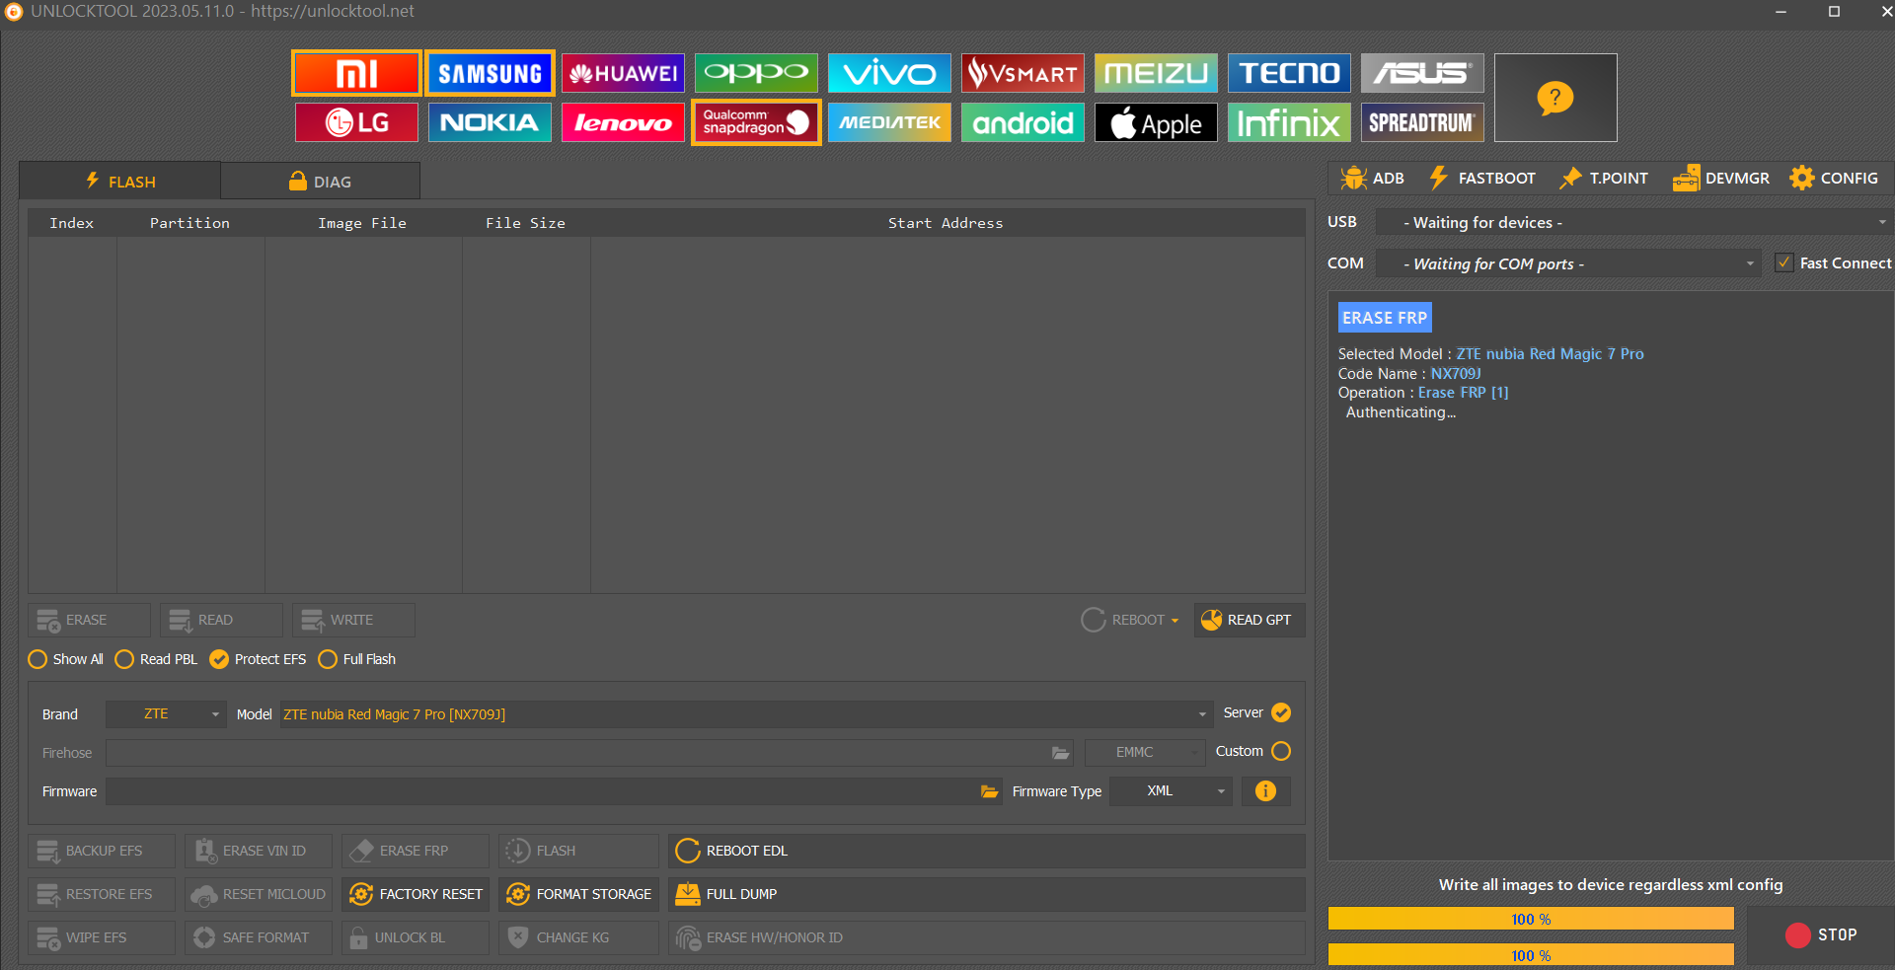
Task: Open the Infinix brand section
Action: (x=1289, y=122)
